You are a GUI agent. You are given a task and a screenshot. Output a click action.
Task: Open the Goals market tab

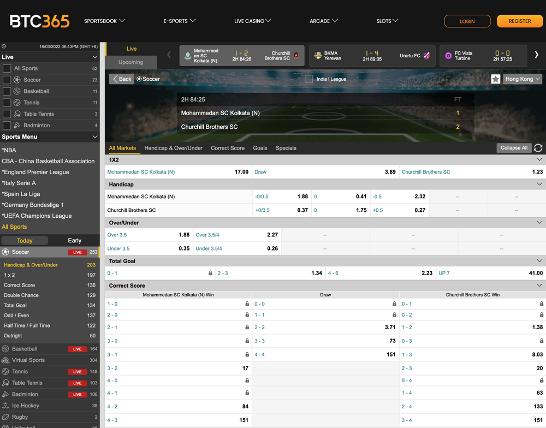pyautogui.click(x=260, y=148)
